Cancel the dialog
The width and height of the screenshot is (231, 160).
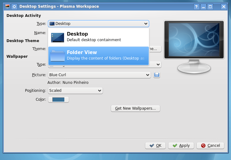pyautogui.click(x=210, y=146)
